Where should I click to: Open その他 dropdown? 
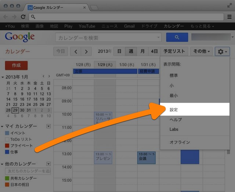(201, 51)
